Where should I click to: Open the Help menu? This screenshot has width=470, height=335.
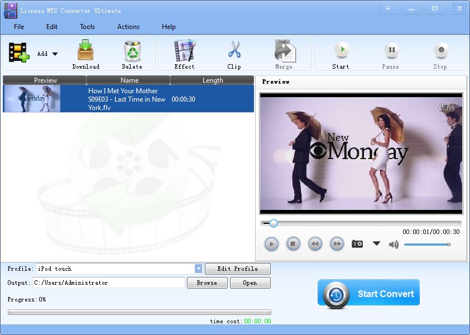click(x=169, y=27)
